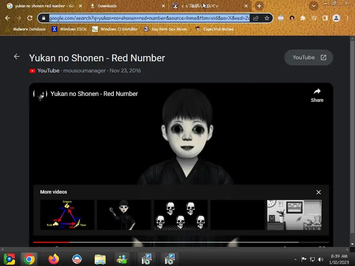Go back with the browser back arrow
This screenshot has height=266, width=355.
8,18
